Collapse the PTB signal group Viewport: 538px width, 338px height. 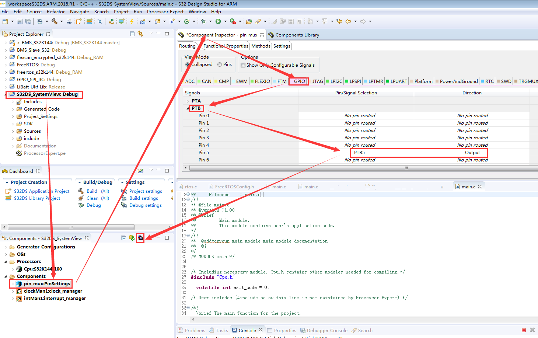[x=188, y=108]
